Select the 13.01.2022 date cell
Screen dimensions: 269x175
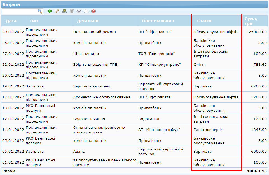pos(13,108)
